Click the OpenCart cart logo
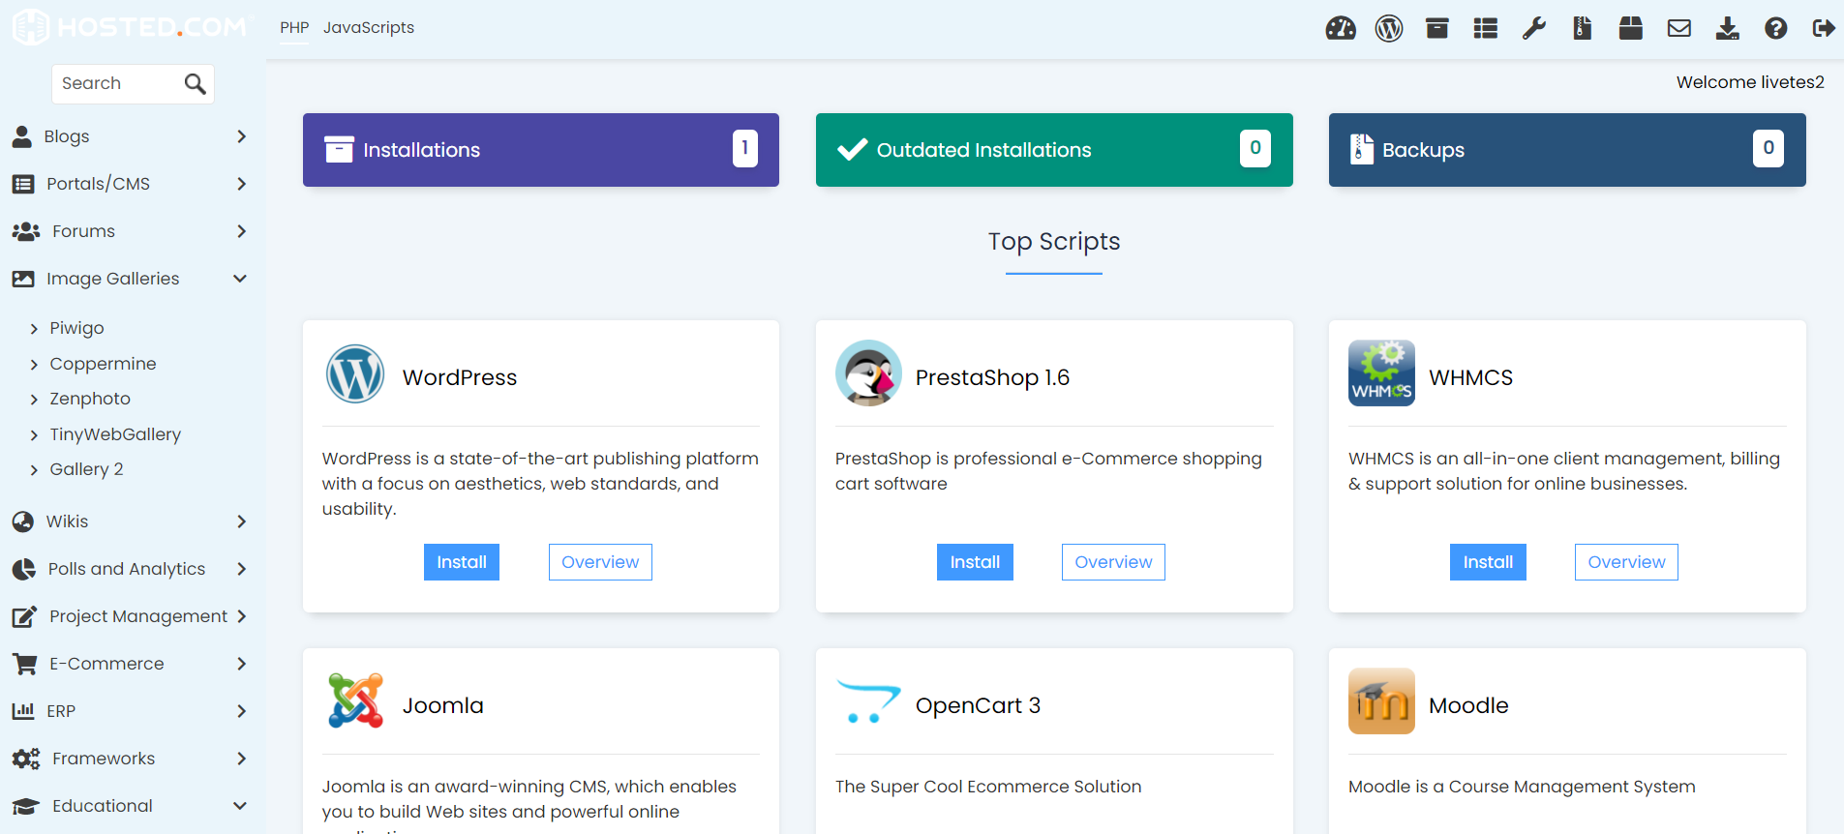 [x=868, y=702]
